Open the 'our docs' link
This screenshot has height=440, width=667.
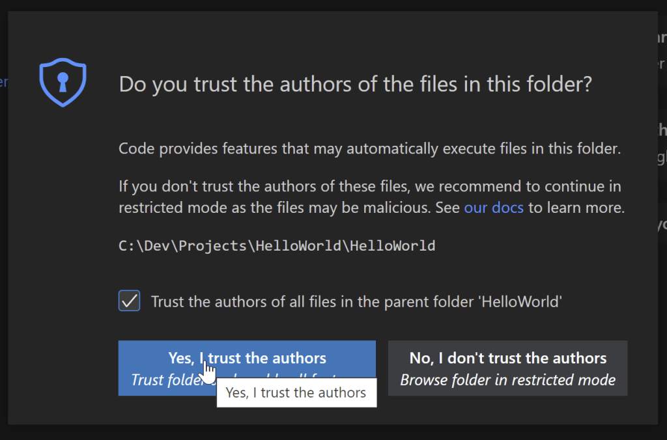[x=494, y=208]
